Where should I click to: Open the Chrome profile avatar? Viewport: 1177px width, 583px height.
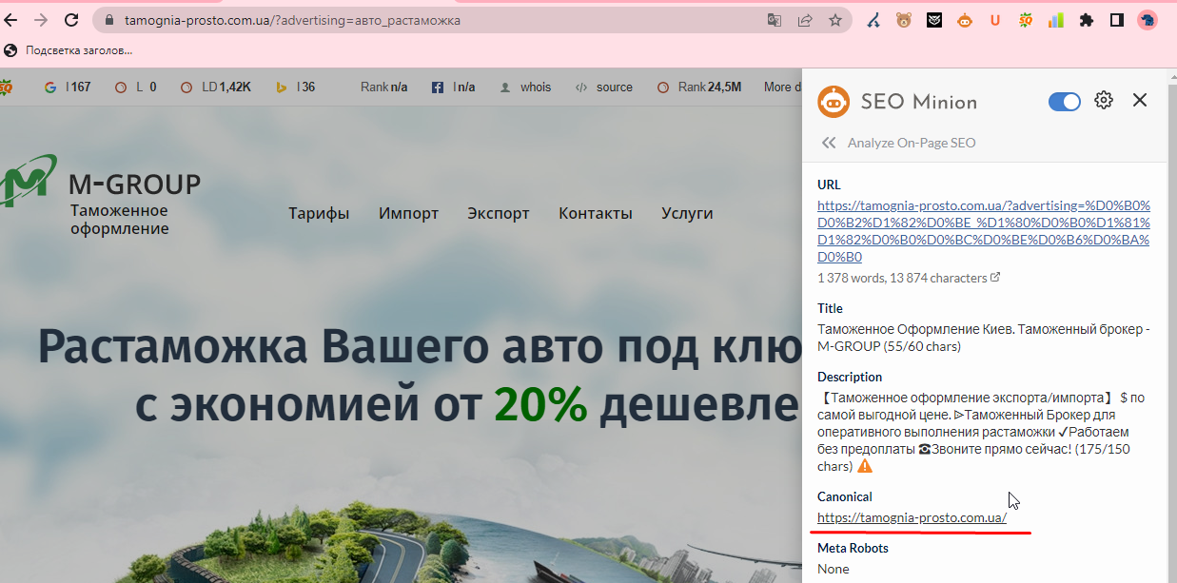(x=1148, y=20)
